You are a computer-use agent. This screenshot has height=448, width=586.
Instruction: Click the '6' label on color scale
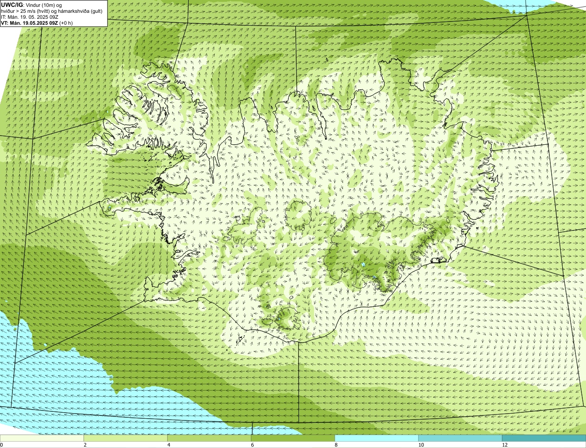pos(252,445)
